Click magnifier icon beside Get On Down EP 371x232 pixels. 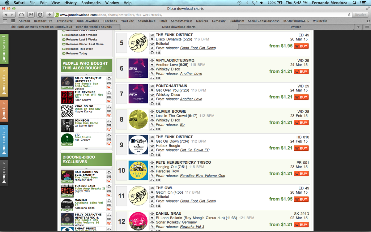click(152, 150)
